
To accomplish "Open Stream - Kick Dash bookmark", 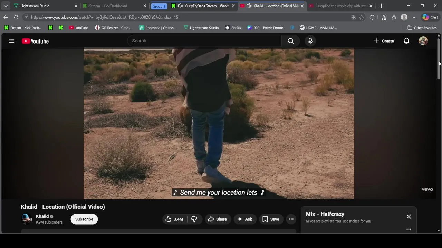I will point(23,28).
